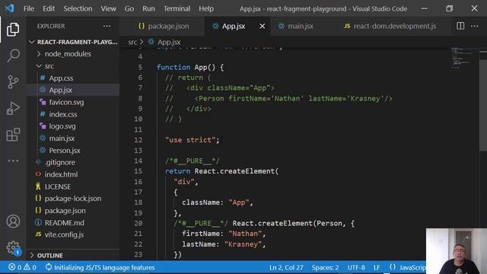
Task: Open logo.svg file
Action: 62,126
